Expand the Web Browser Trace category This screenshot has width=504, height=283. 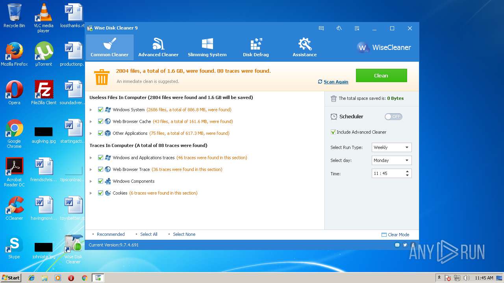91,169
